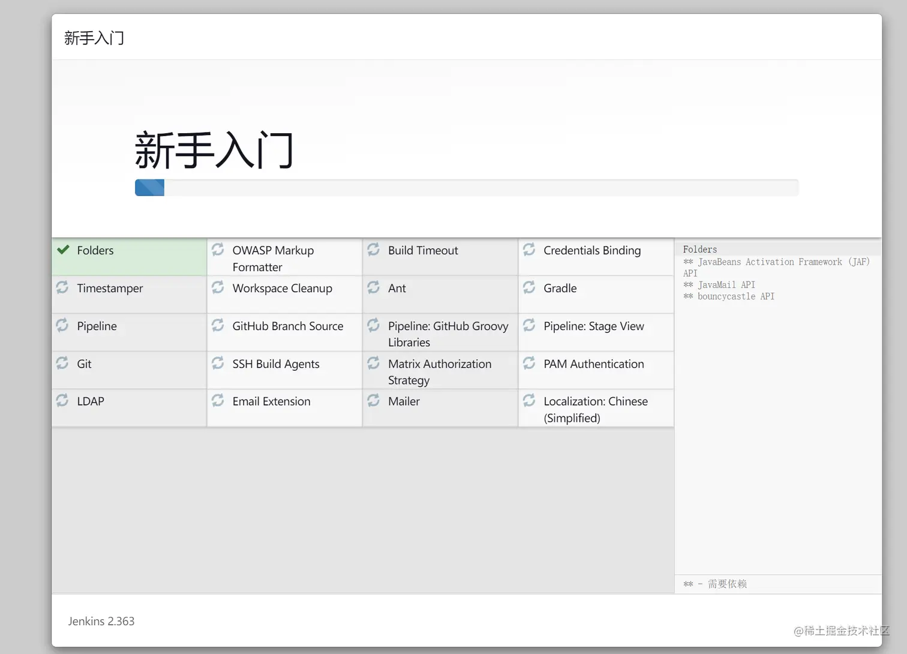Screen dimensions: 907x654
Task: Click the pending sync icon beside Workspace Cleanup
Action: tap(218, 287)
